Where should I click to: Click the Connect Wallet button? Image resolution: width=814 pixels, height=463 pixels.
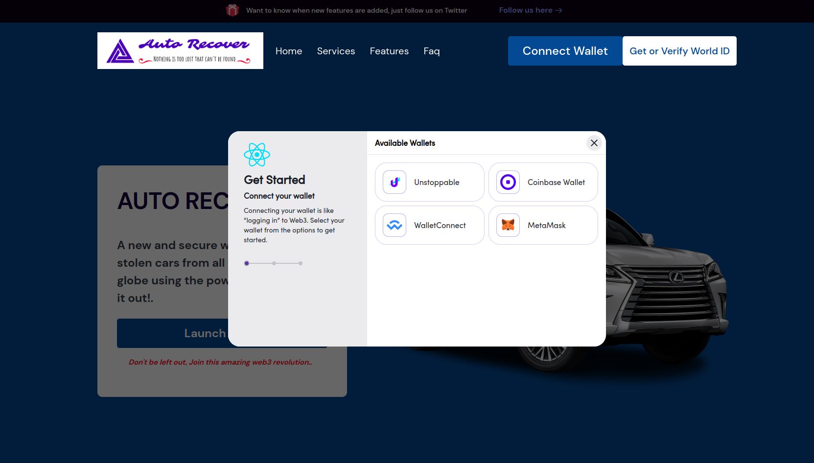click(x=565, y=51)
